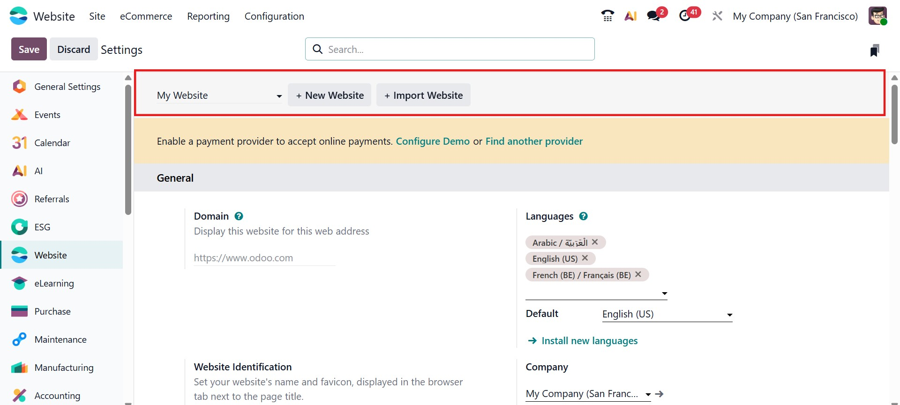Click the VoIP phone icon

[x=607, y=16]
